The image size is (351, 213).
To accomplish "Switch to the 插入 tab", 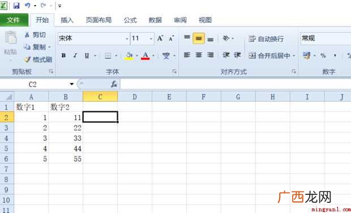I will coord(67,20).
